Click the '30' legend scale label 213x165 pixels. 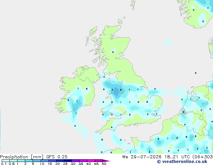click(73, 164)
